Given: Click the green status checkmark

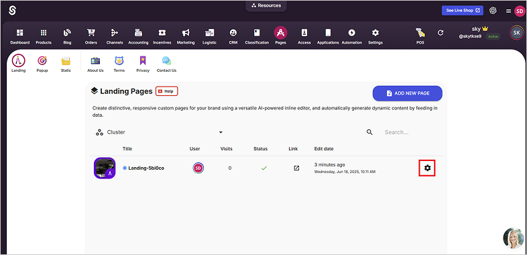Looking at the screenshot, I should pyautogui.click(x=264, y=168).
